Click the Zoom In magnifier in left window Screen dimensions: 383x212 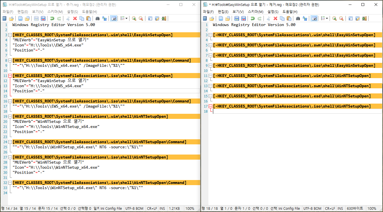click(134, 18)
